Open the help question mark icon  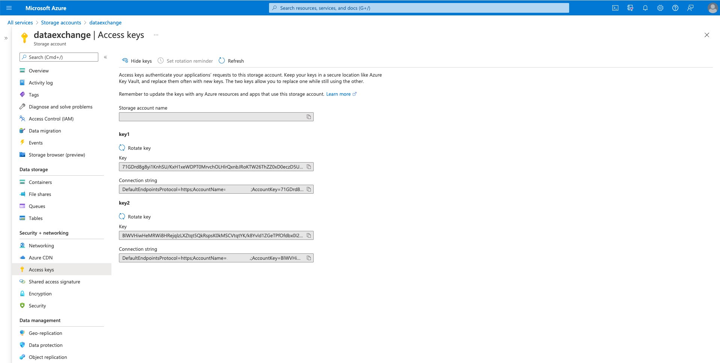(675, 8)
